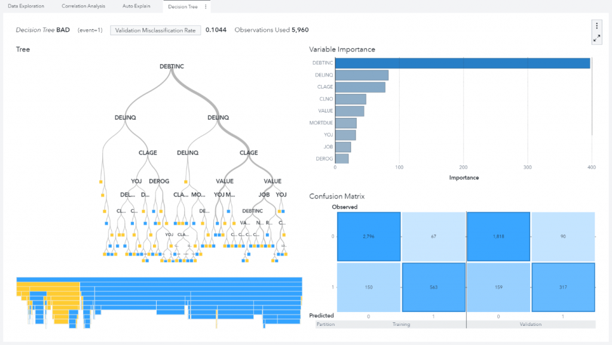The image size is (612, 345).
Task: Open the object three-dot options menu
Action: pos(596,26)
